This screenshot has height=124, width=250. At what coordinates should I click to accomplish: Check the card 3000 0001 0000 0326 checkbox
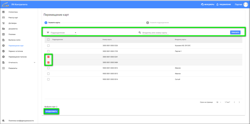pos(48,45)
